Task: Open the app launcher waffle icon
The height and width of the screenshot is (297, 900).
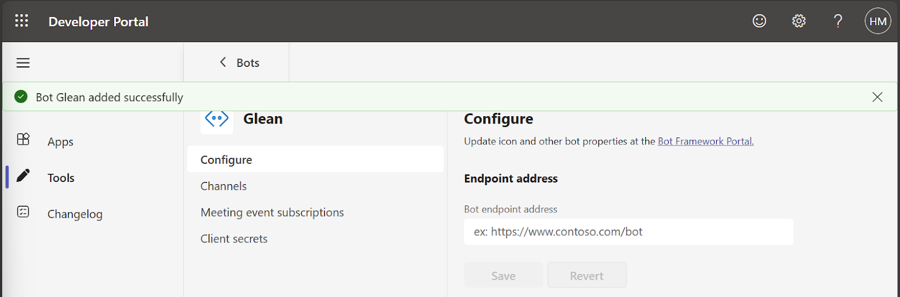Action: click(21, 21)
